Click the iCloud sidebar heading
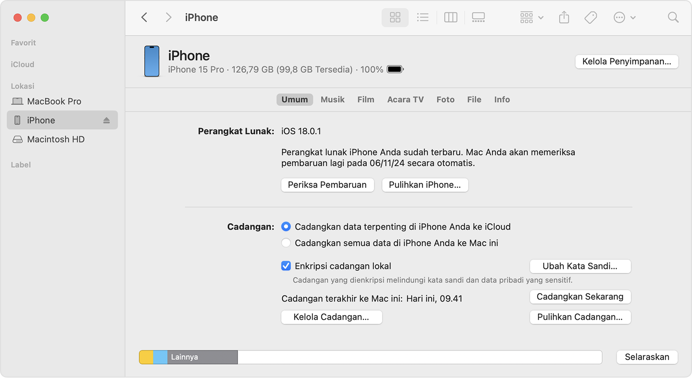The height and width of the screenshot is (378, 692). (23, 65)
